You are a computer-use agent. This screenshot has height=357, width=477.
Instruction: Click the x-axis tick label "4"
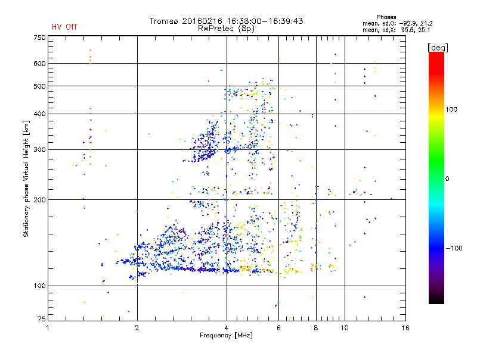pos(227,328)
